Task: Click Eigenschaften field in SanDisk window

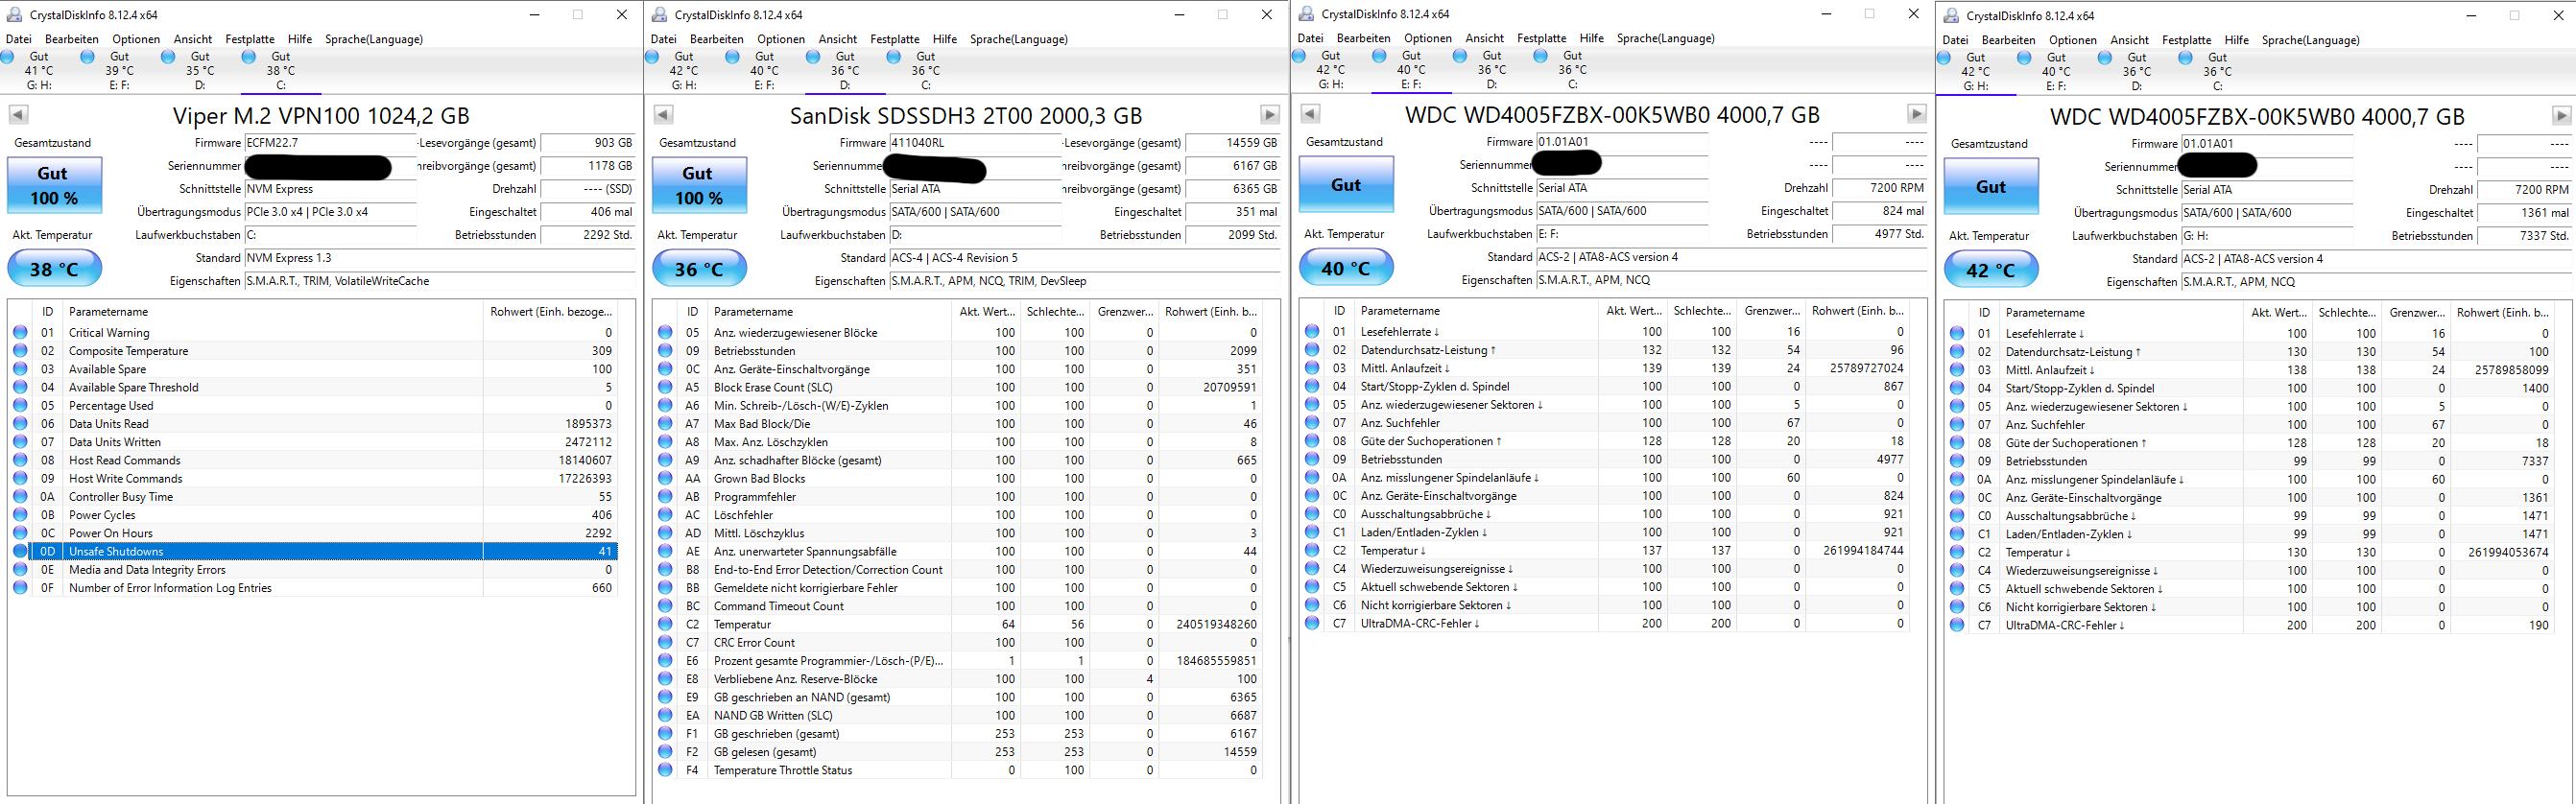Action: point(1084,281)
